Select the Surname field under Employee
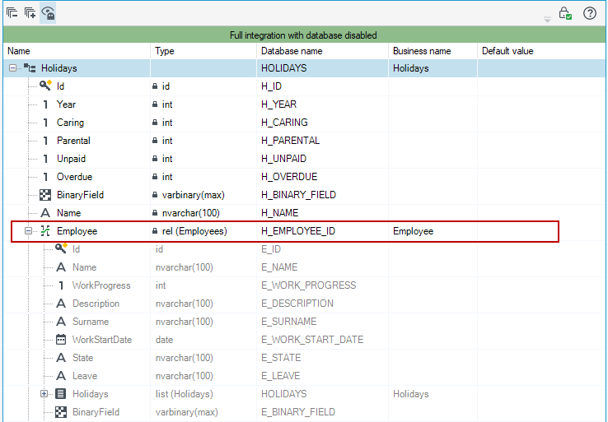 click(304, 322)
